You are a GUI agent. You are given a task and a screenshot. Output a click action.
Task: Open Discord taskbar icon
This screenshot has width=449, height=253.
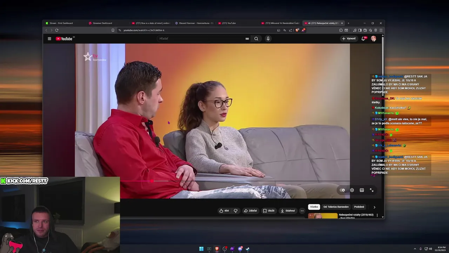(240, 249)
